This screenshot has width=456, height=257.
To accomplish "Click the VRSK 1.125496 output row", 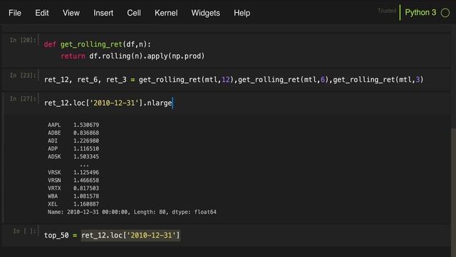I will (73, 172).
